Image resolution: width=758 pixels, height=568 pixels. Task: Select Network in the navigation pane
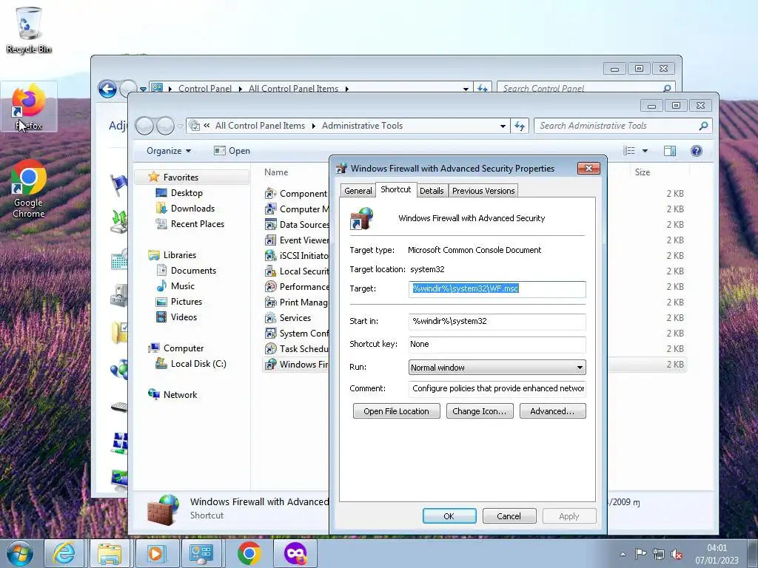tap(180, 395)
